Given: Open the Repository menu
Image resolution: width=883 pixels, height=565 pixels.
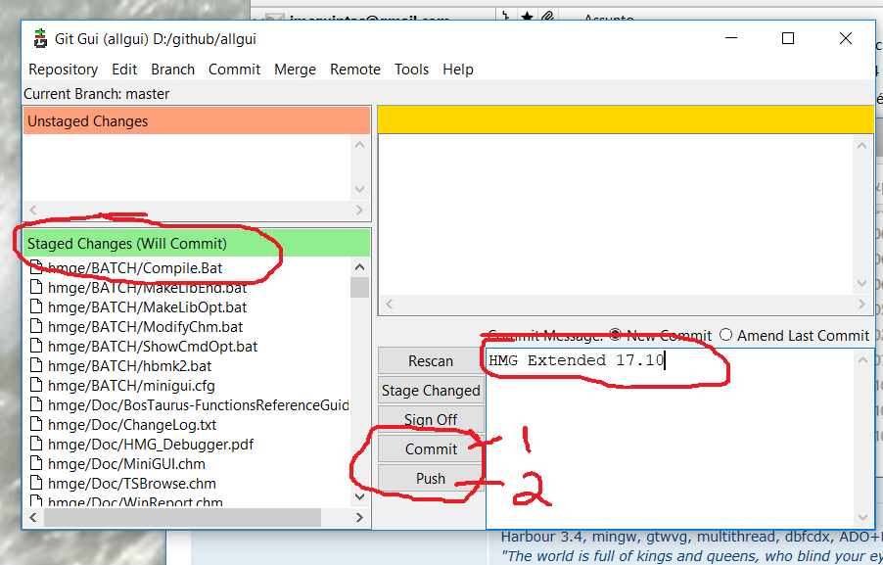Looking at the screenshot, I should [63, 70].
